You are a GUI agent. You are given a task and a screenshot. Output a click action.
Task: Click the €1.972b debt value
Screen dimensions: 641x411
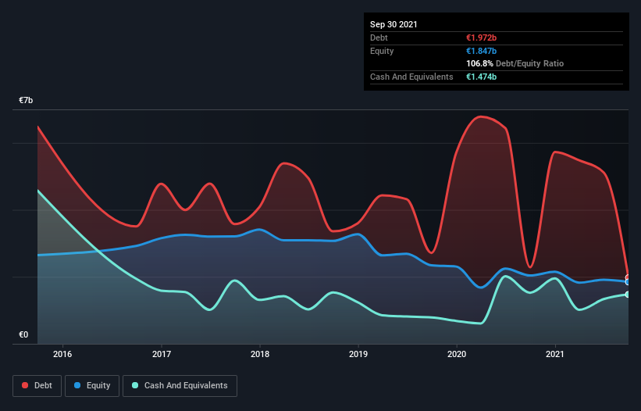tap(481, 38)
